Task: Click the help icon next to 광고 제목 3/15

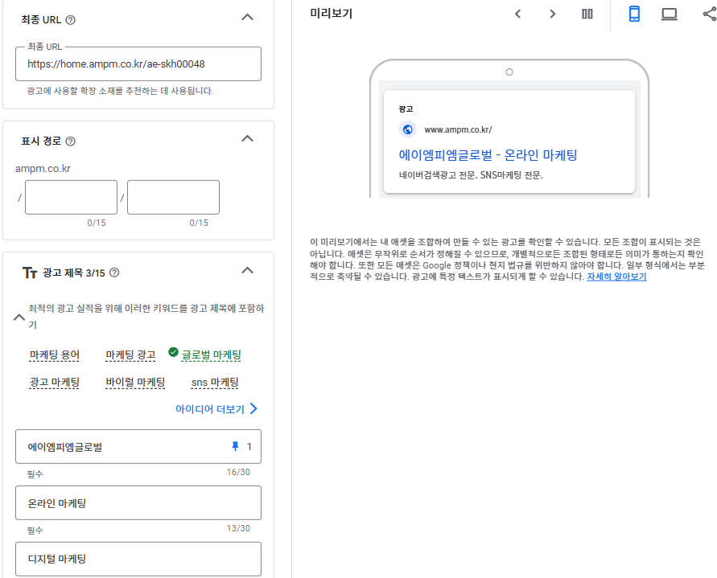Action: (115, 273)
